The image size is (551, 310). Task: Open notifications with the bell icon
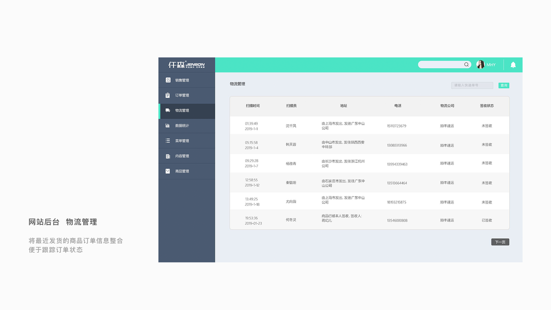[x=513, y=65]
